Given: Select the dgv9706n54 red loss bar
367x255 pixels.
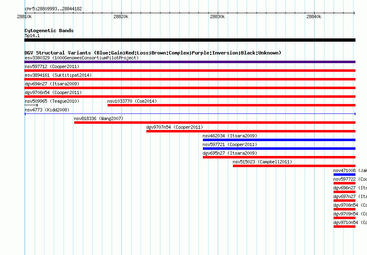Looking at the screenshot, I should 190,97.
